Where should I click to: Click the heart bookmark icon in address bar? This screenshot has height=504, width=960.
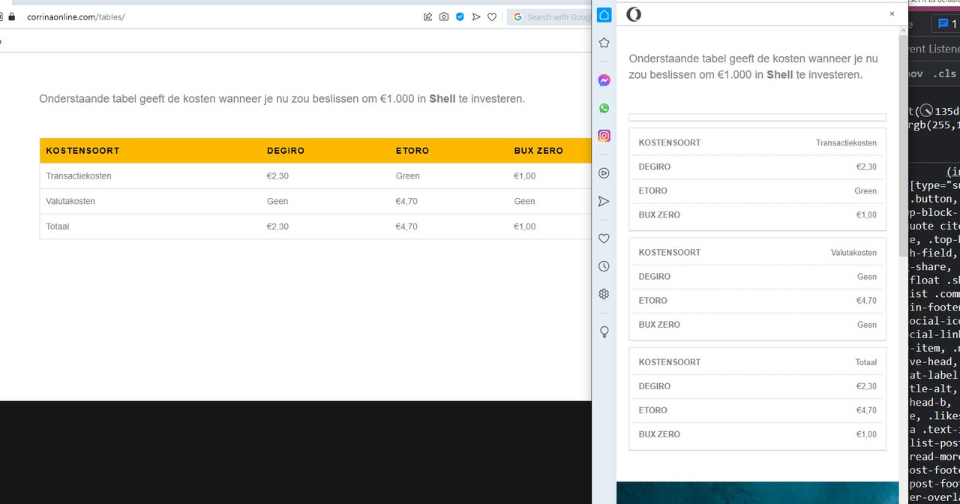492,16
